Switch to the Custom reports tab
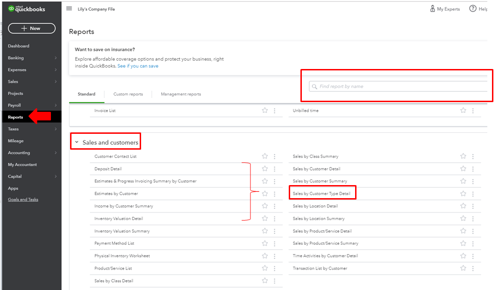 pyautogui.click(x=128, y=94)
